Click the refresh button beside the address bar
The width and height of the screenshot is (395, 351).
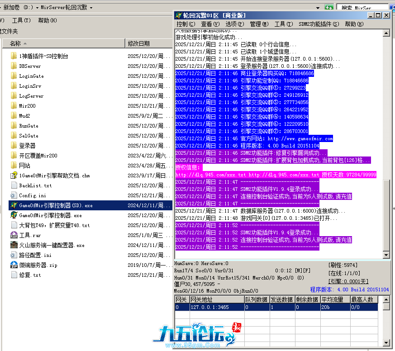point(329,8)
